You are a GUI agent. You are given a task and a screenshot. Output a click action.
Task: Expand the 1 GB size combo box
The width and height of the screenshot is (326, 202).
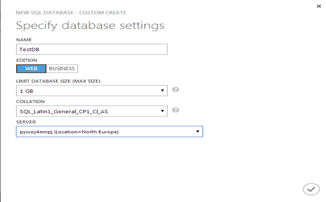coord(92,90)
